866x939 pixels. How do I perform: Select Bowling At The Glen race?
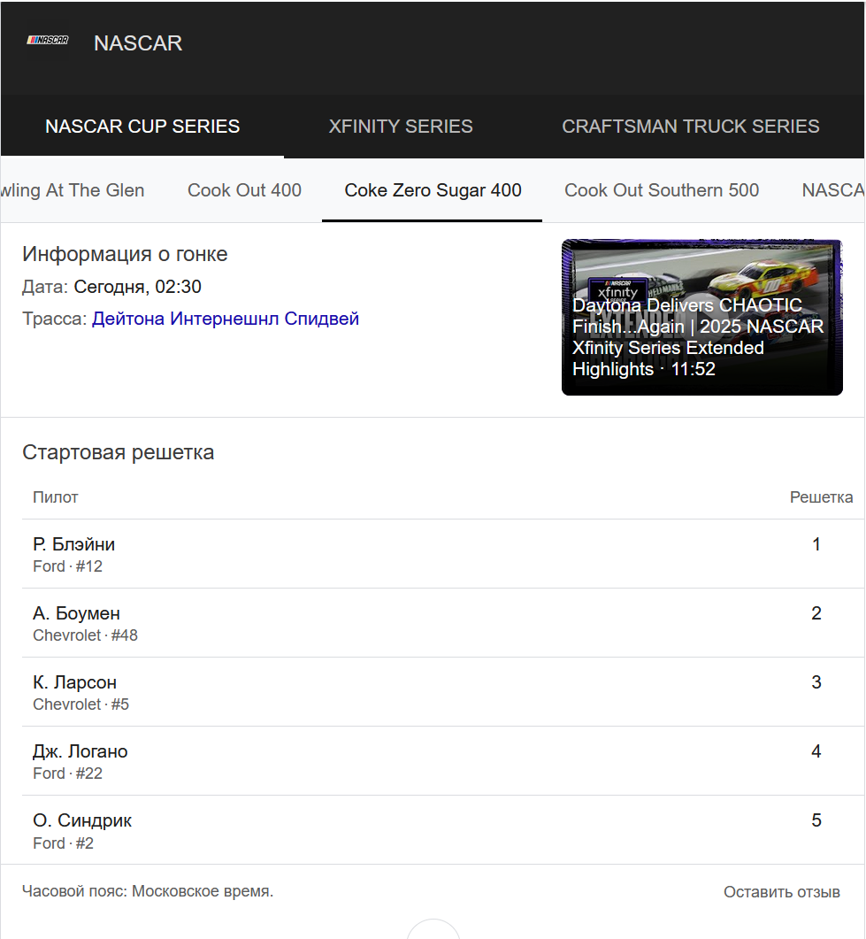[73, 190]
